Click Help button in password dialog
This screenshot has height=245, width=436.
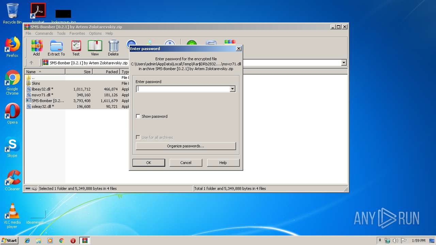click(223, 163)
